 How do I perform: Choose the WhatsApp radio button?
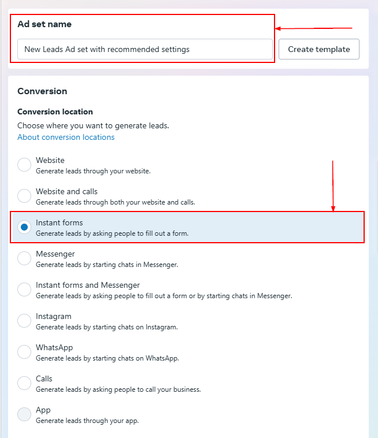click(x=24, y=352)
